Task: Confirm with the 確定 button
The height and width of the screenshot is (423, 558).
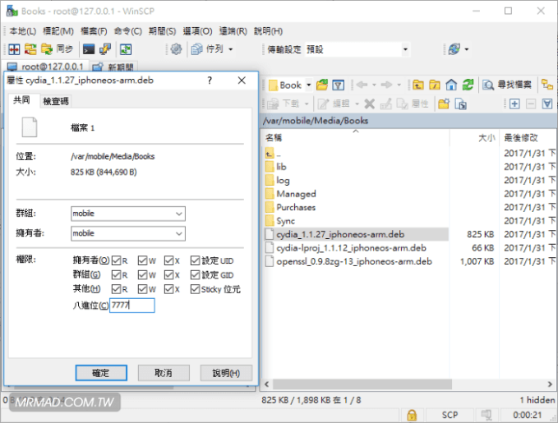Action: [x=101, y=373]
